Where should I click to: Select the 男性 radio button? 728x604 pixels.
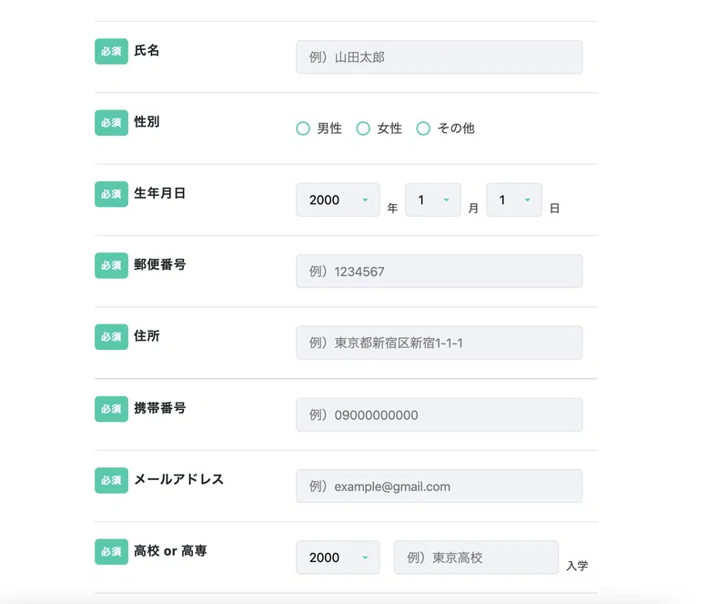[303, 128]
